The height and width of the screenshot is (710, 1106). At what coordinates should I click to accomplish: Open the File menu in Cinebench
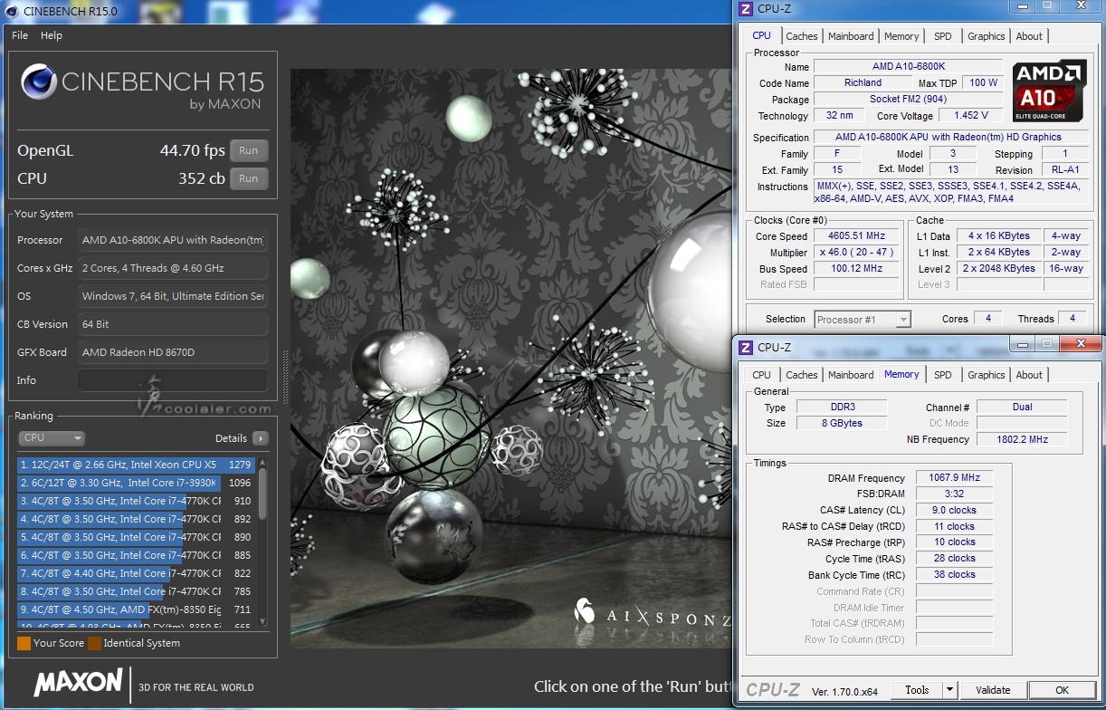pos(20,35)
